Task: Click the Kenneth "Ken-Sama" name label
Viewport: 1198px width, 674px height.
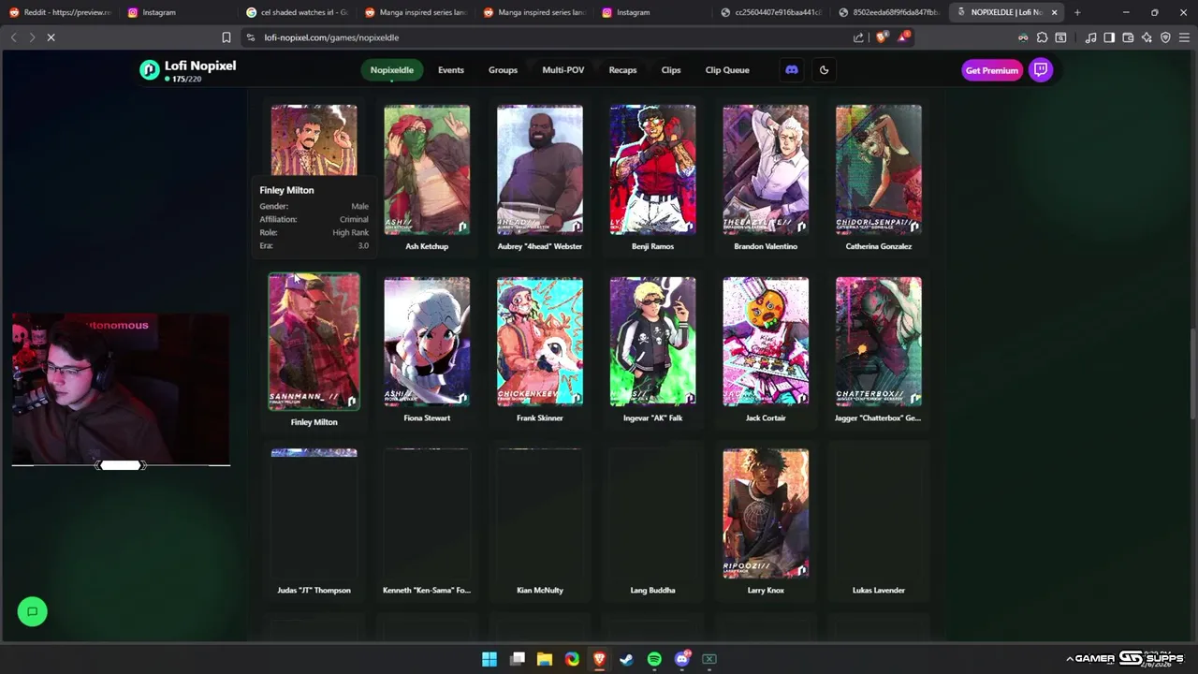Action: (x=427, y=591)
